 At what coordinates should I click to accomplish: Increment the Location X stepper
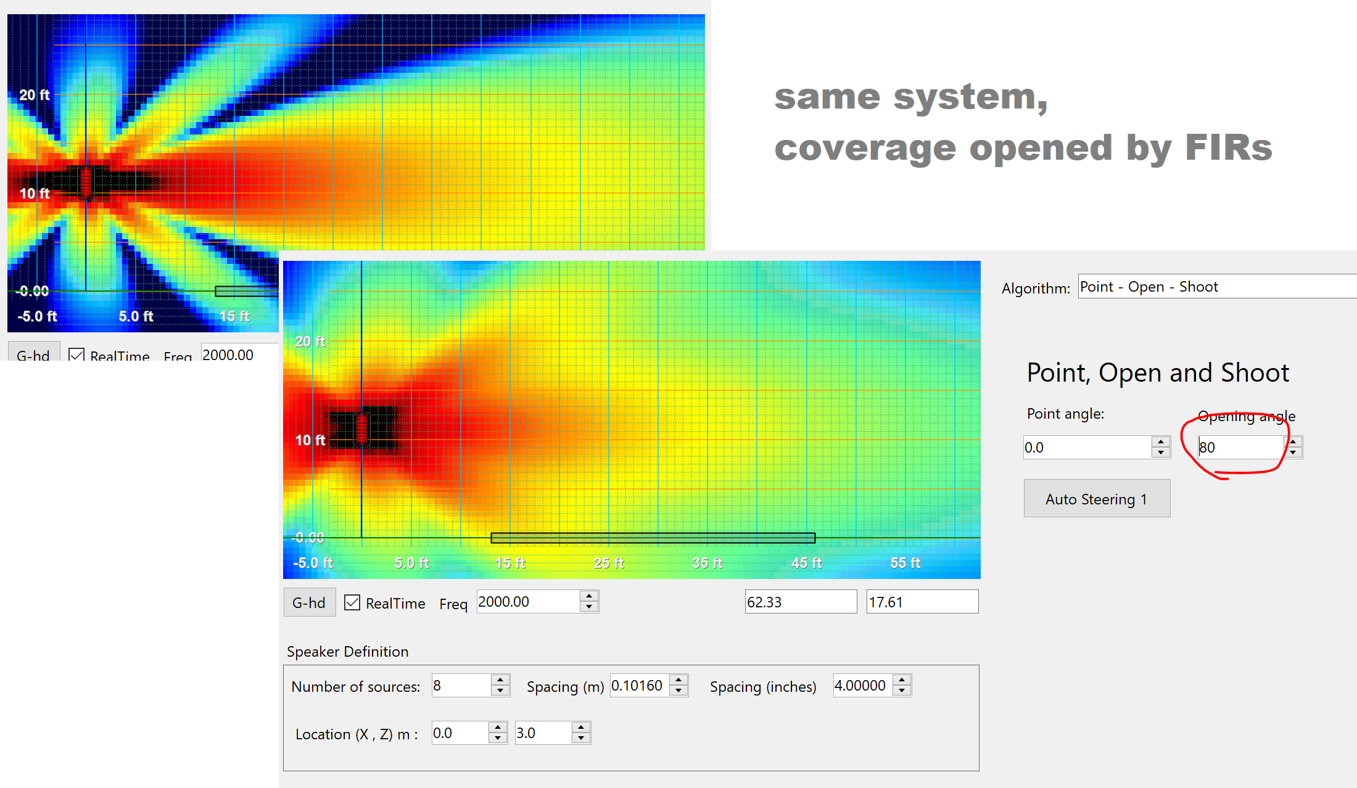[x=497, y=728]
